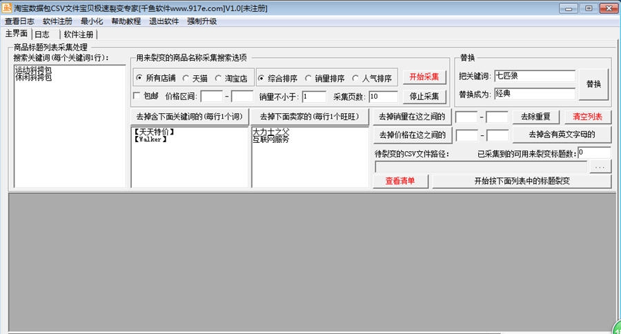Click the 【Walker】 excluded keyword line
Screen dimensions: 621x334
[150, 139]
